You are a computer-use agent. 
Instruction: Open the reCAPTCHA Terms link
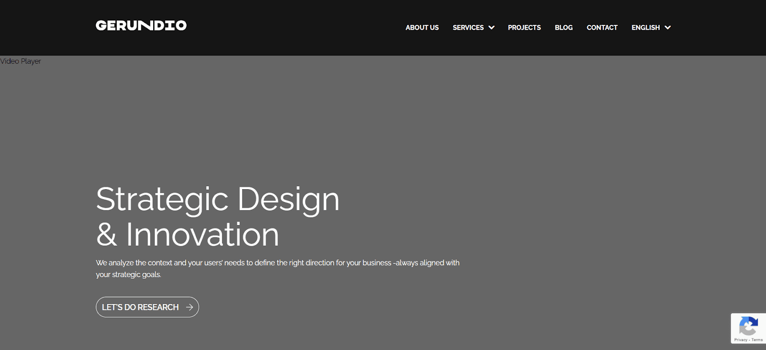click(x=757, y=340)
